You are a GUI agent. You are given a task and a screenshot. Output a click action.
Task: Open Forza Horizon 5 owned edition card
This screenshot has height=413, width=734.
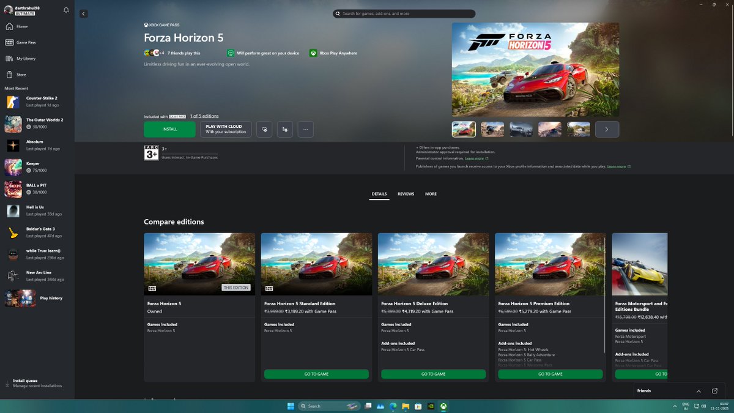[199, 307]
